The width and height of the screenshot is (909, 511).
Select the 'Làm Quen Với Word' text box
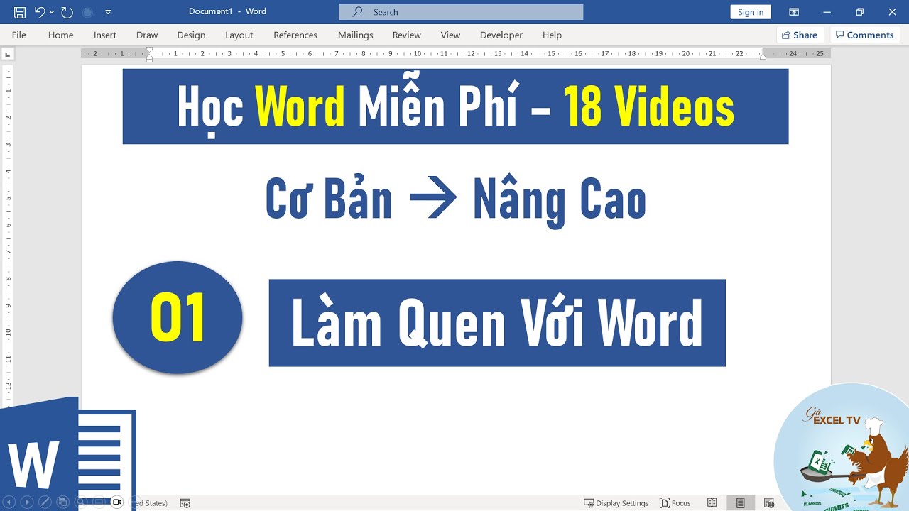[x=497, y=323]
